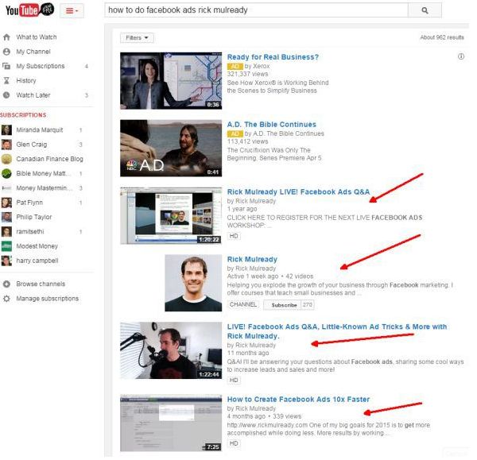The width and height of the screenshot is (477, 460).
Task: Click Money Mastermind channel avatar
Action: pyautogui.click(x=6, y=187)
